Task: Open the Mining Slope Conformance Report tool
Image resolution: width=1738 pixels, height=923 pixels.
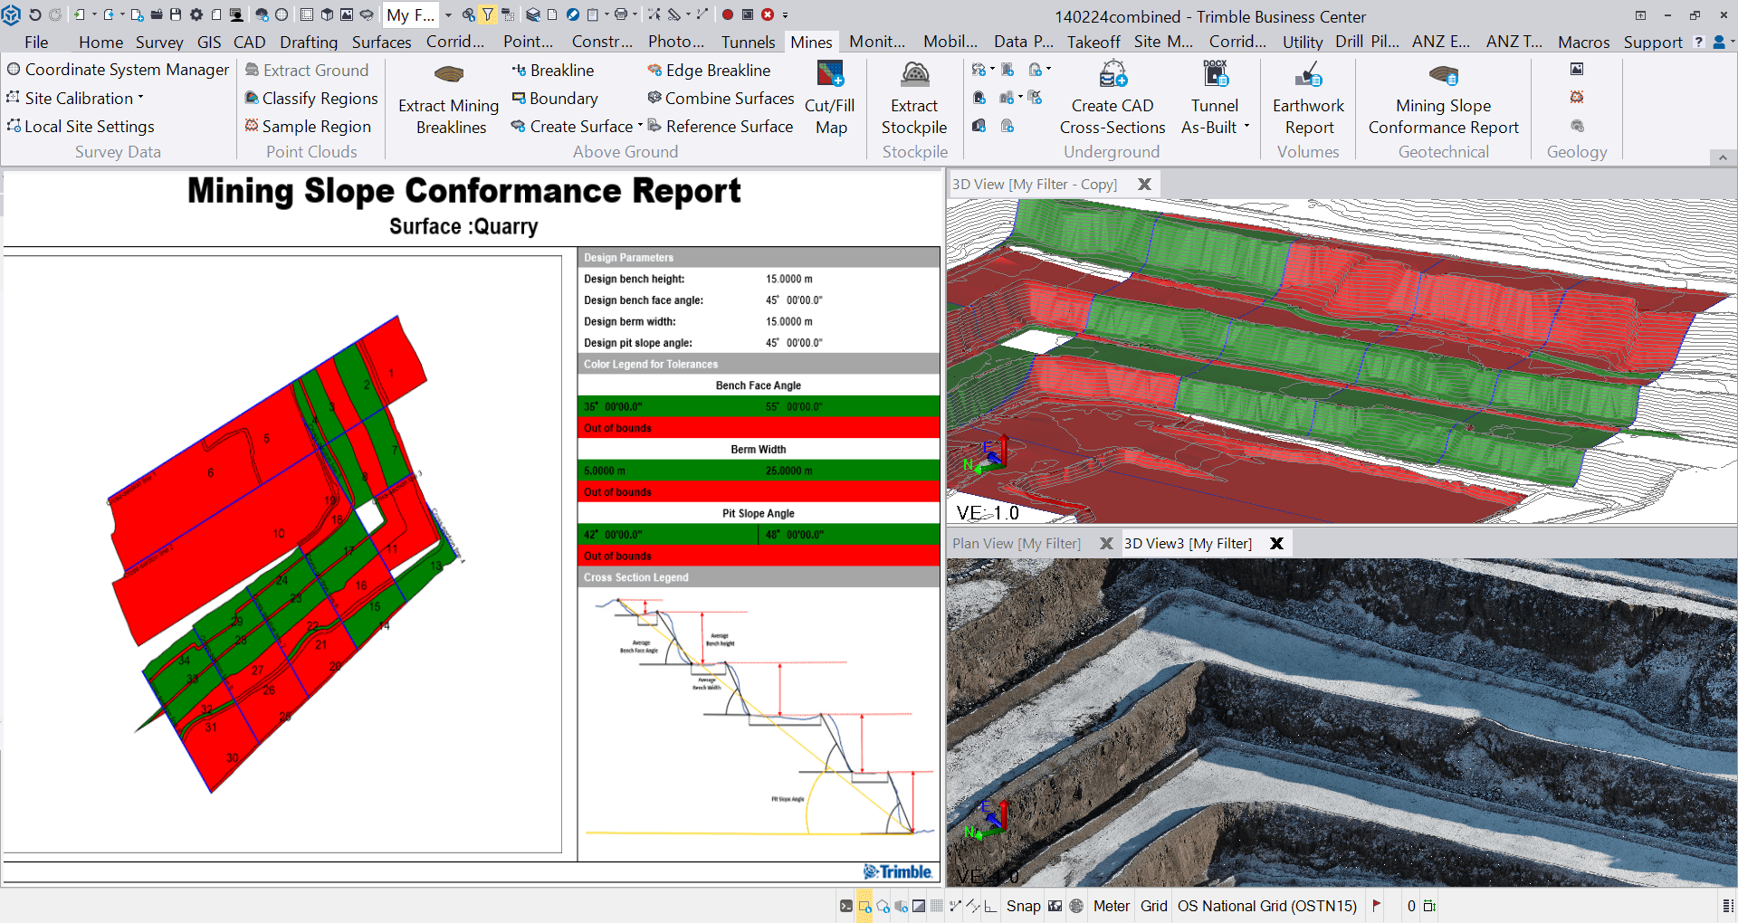Action: click(x=1443, y=74)
